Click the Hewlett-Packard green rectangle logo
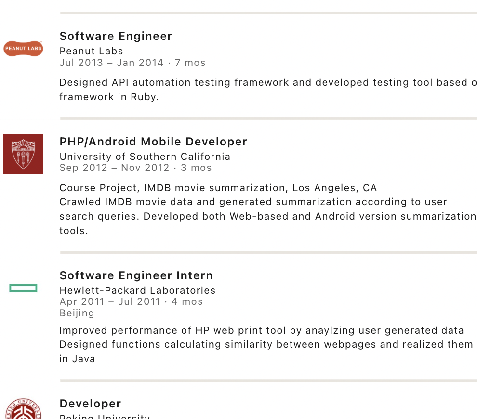Viewport: 477px width, 419px height. pos(23,288)
